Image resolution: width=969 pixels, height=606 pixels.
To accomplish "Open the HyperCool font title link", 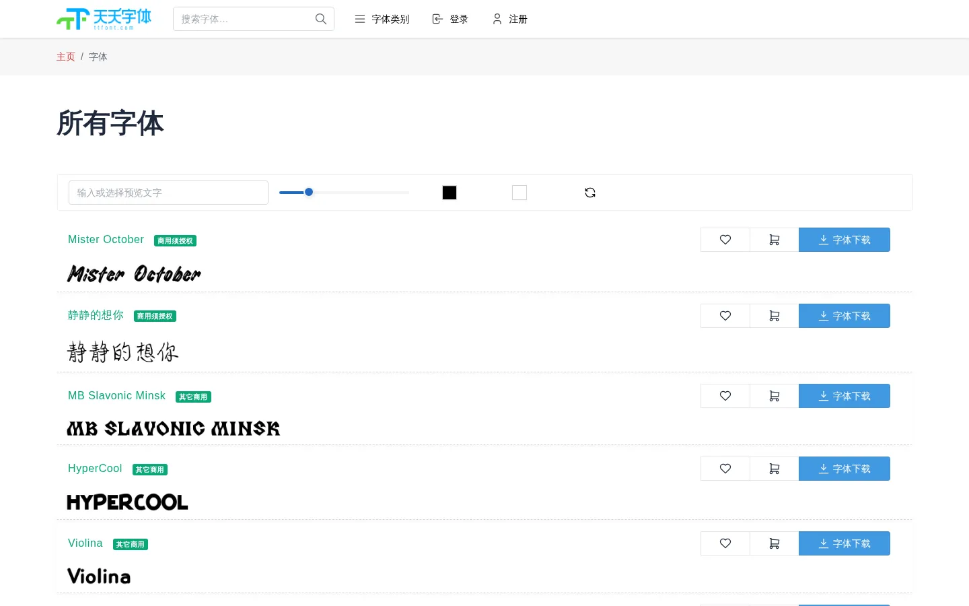I will [95, 469].
